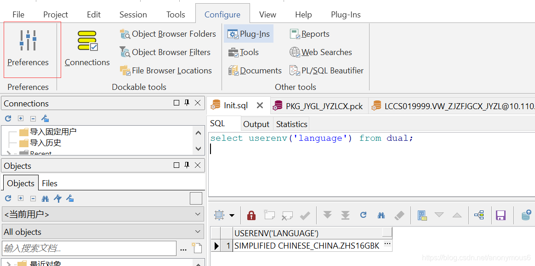Click plus icon in Objects toolbar

(x=21, y=198)
